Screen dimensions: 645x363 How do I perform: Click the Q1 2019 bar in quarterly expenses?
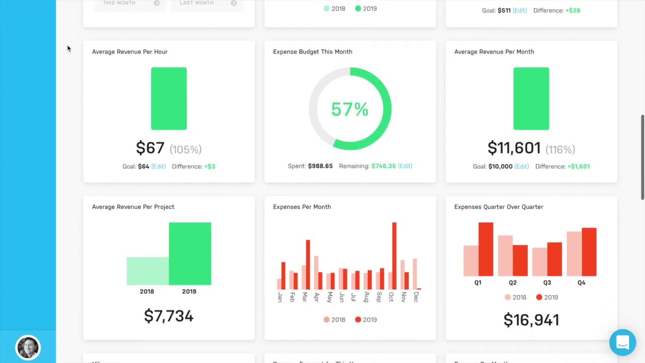point(486,249)
